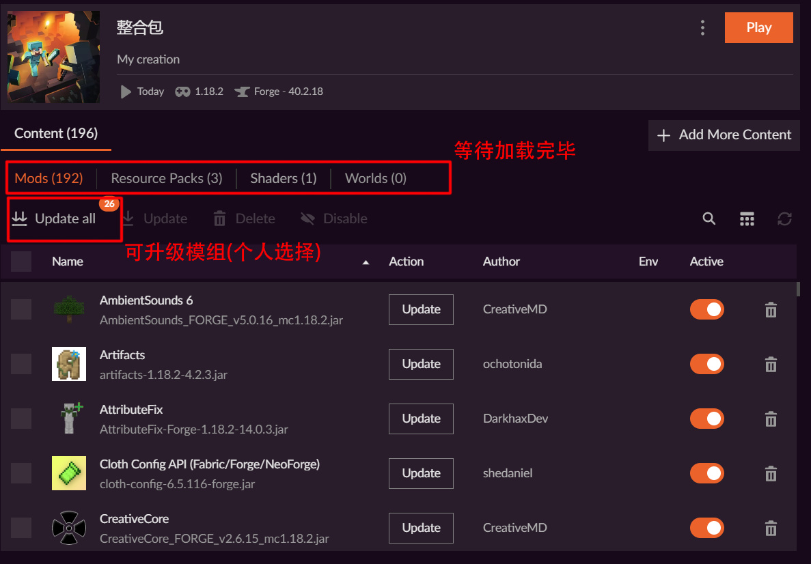The height and width of the screenshot is (564, 811).
Task: Click the refresh arrows icon
Action: click(784, 219)
